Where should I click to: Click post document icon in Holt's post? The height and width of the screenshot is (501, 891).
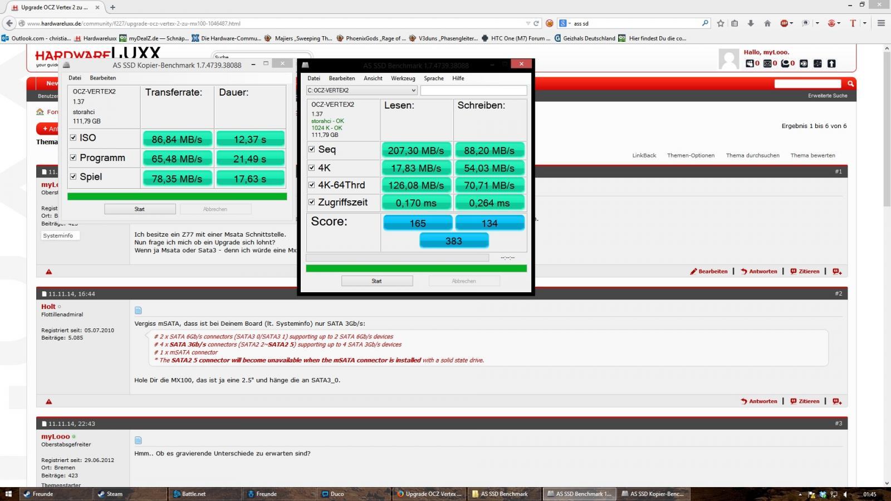pyautogui.click(x=138, y=310)
